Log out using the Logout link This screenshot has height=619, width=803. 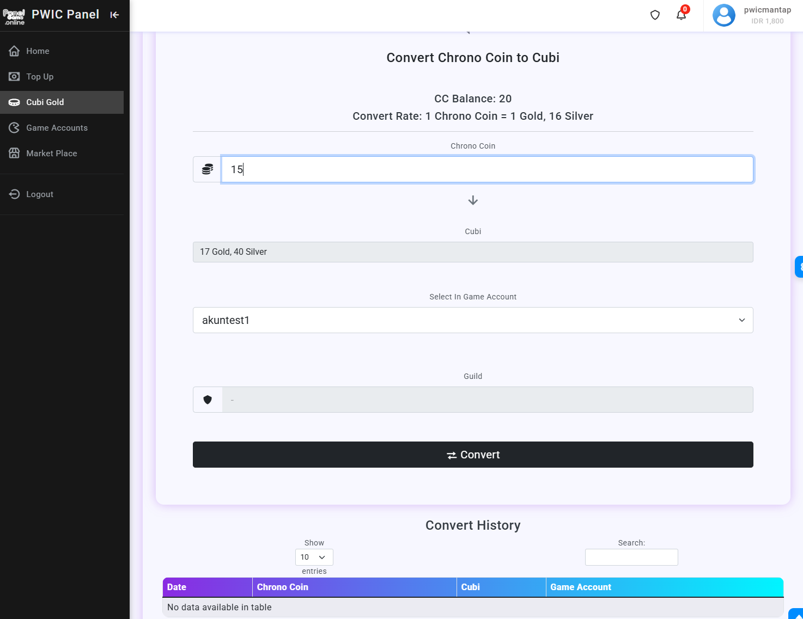coord(40,194)
